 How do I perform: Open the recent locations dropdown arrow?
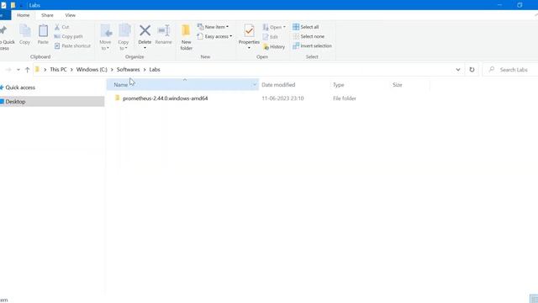pyautogui.click(x=18, y=70)
